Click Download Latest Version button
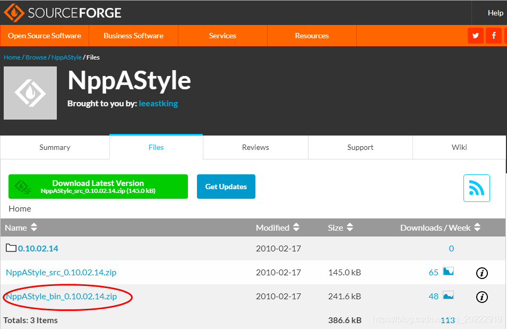Screen dimensions: 507x329 click(x=98, y=187)
